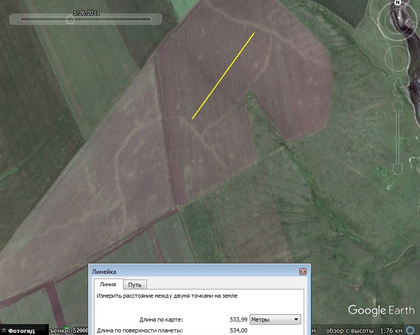
Task: Close the Линейка ruler dialog
Action: click(x=303, y=271)
